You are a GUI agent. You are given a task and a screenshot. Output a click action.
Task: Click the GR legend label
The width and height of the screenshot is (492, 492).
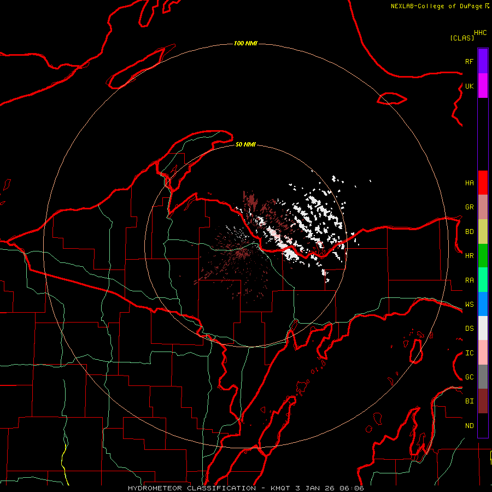469,207
